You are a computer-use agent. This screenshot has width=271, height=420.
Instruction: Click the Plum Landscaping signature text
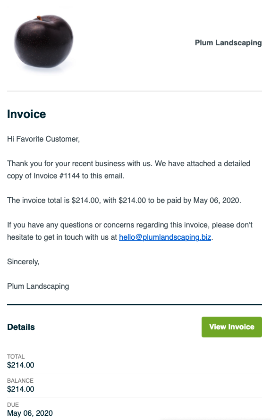point(38,286)
